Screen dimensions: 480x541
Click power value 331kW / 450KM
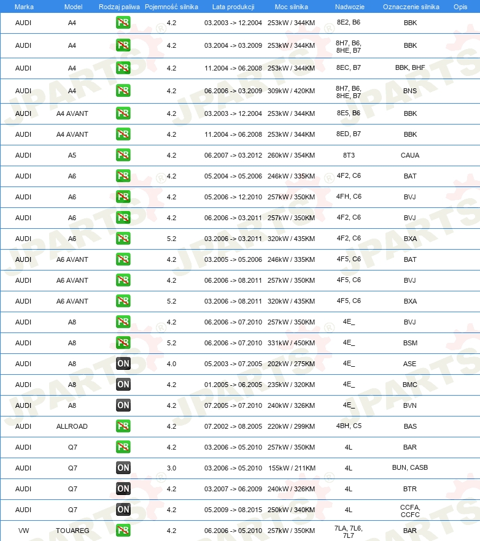tap(291, 343)
